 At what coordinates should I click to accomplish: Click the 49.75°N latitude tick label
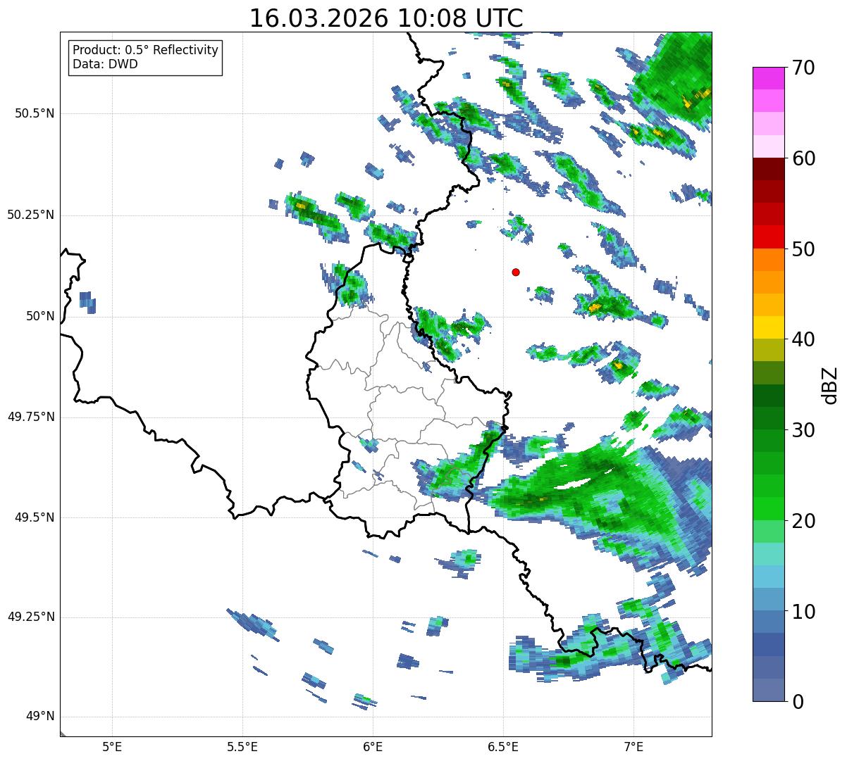[x=31, y=417]
